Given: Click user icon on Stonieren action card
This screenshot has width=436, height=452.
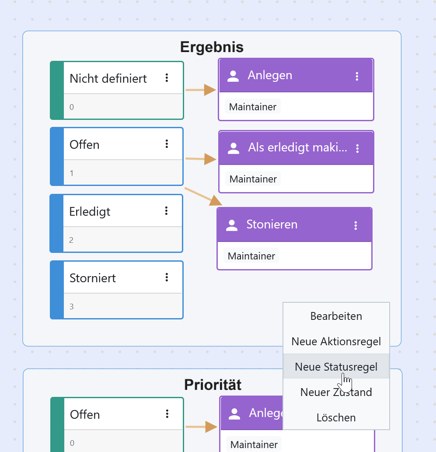Looking at the screenshot, I should point(232,225).
